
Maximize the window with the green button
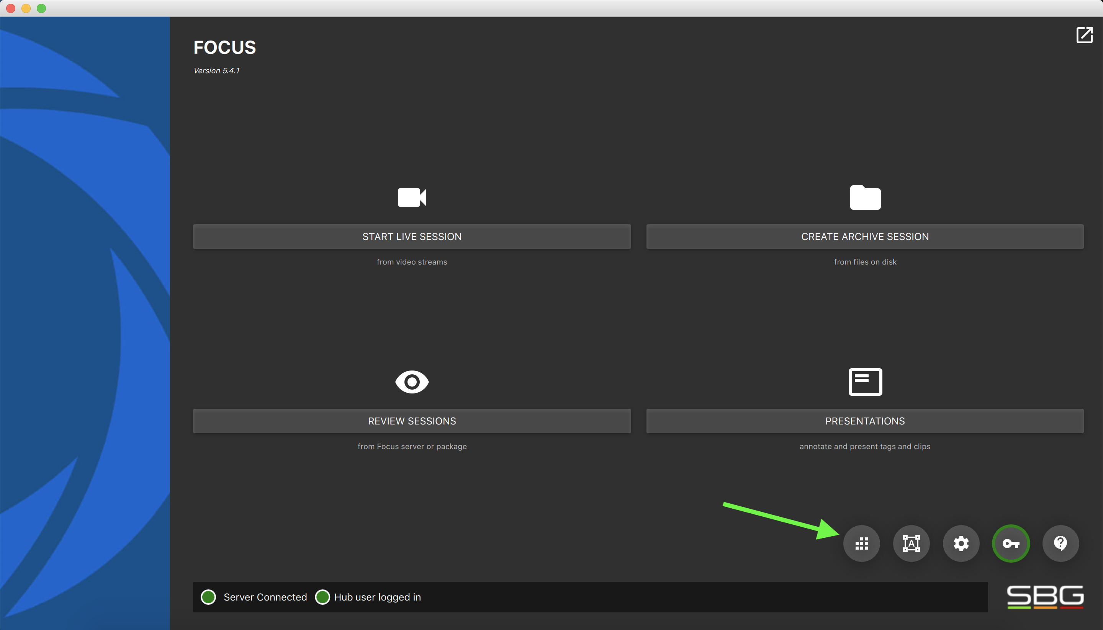tap(41, 8)
